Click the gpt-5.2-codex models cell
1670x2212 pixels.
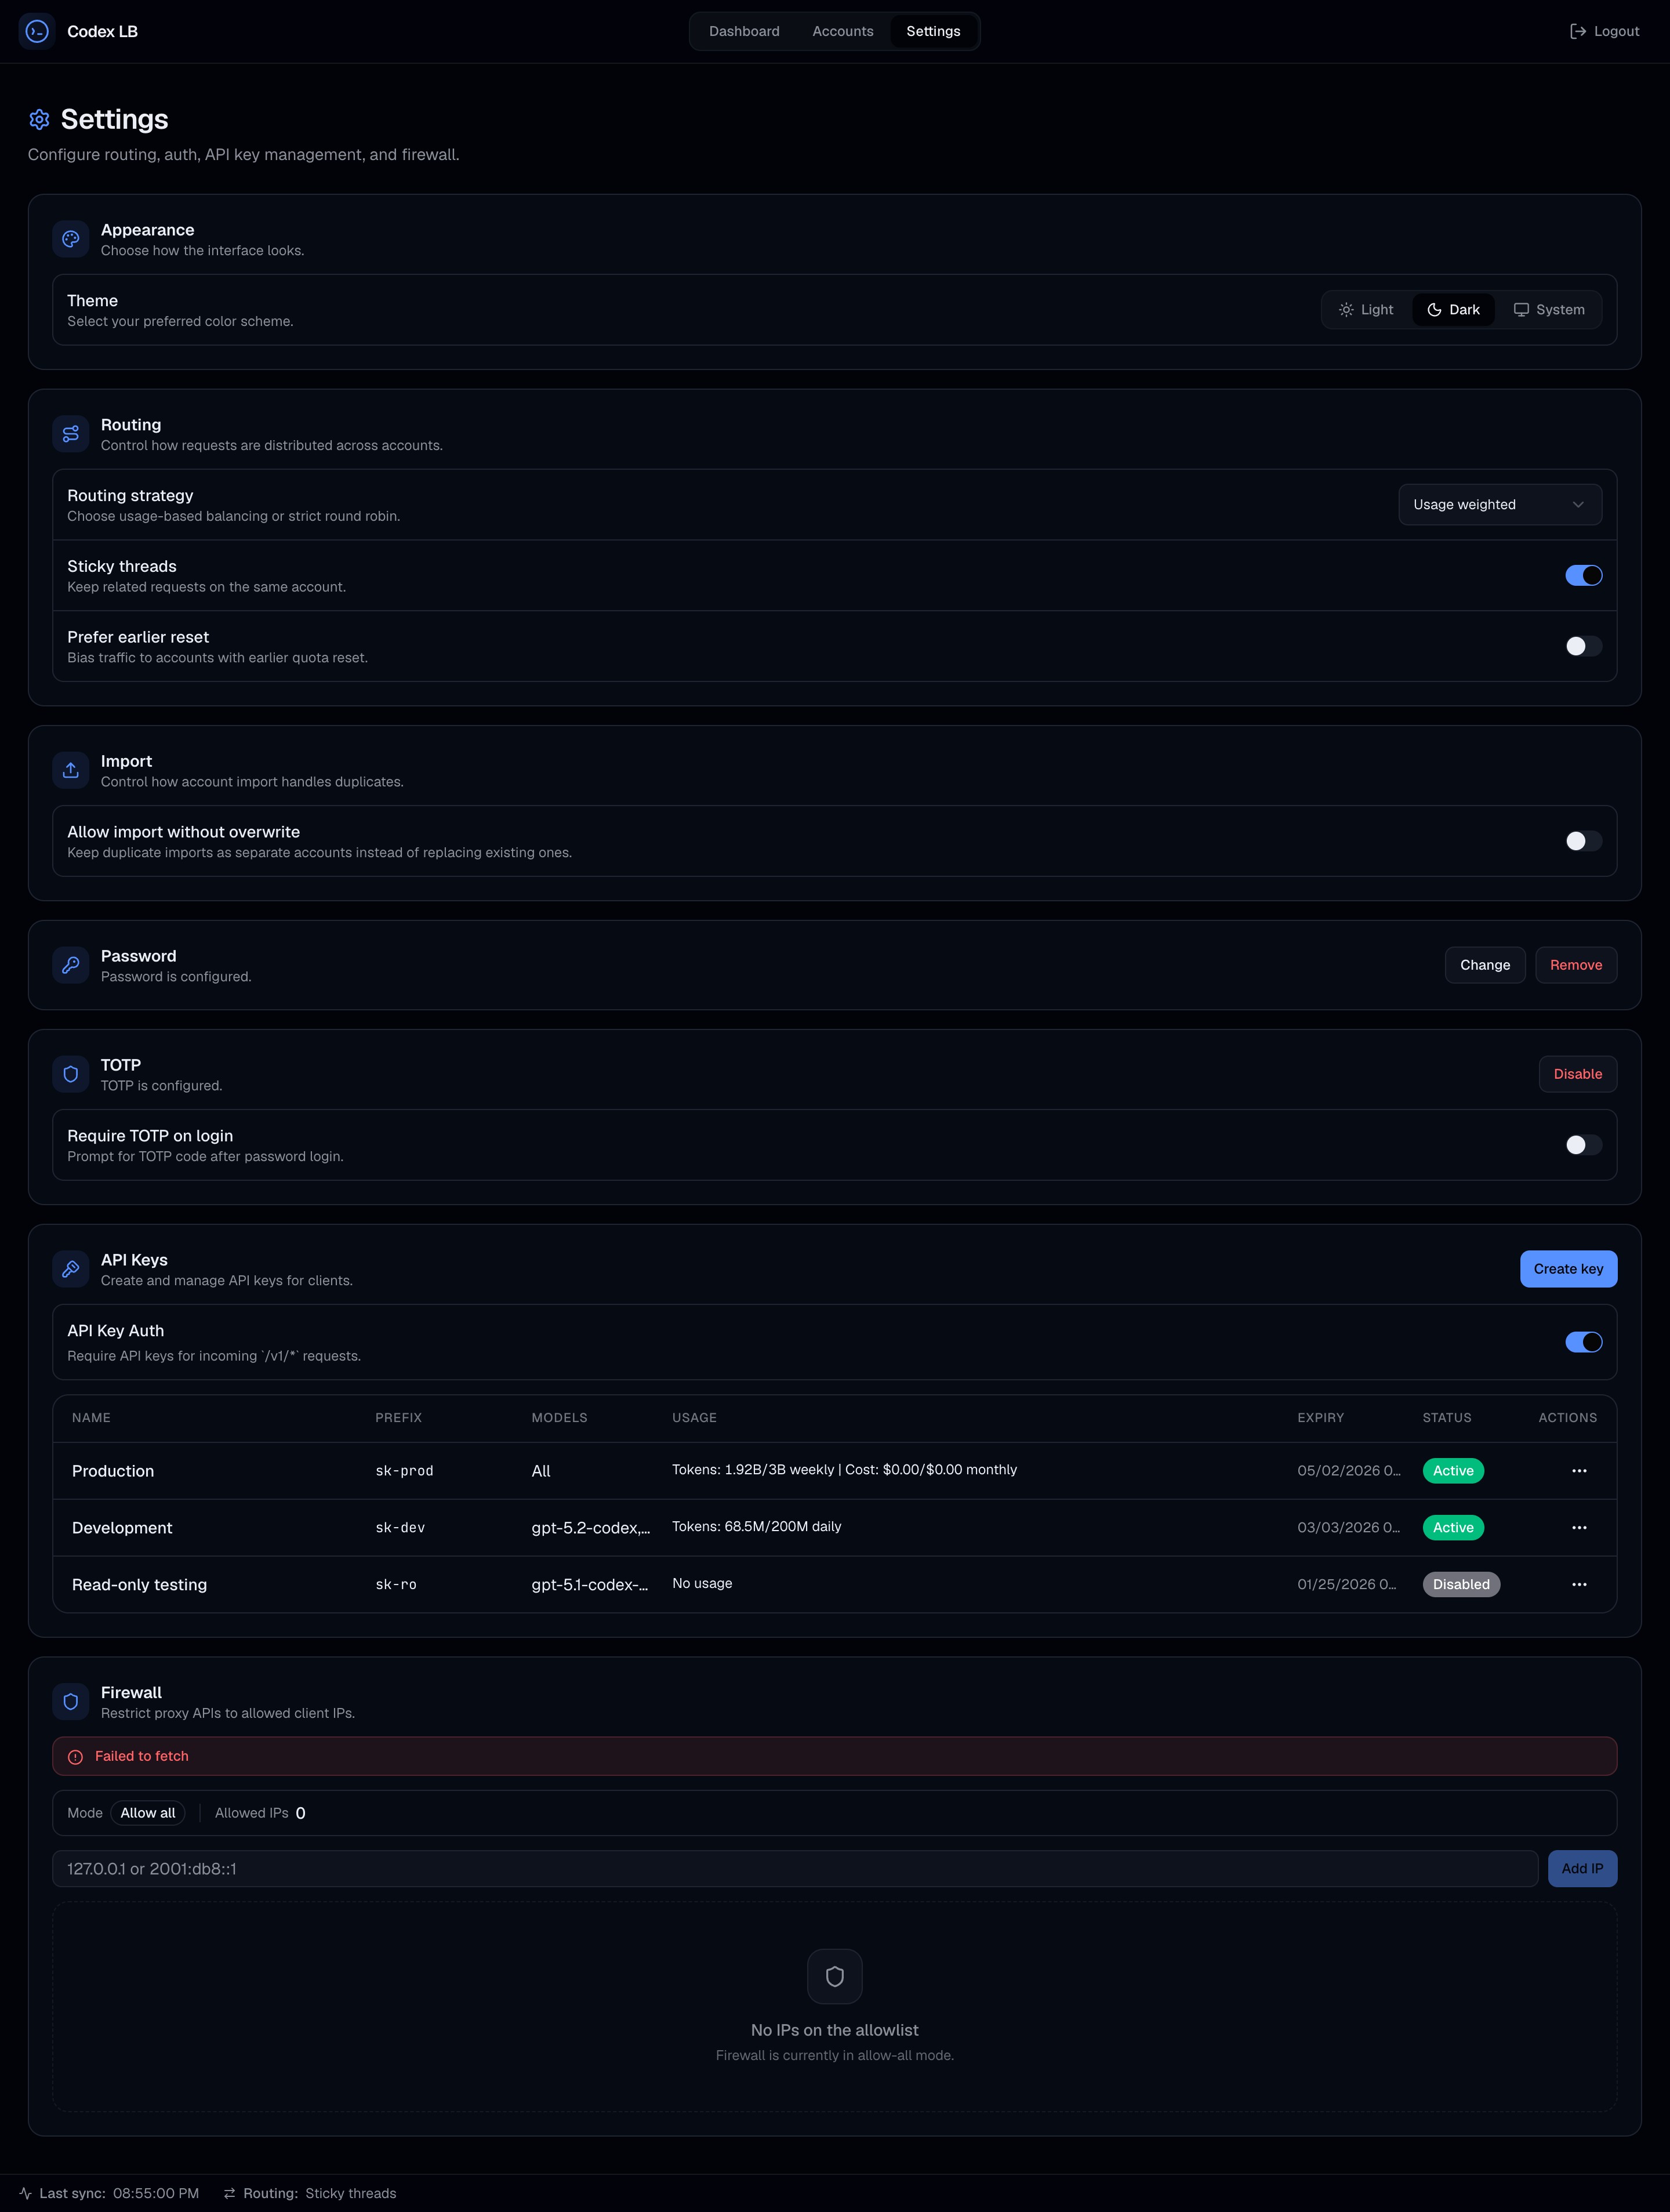[590, 1528]
